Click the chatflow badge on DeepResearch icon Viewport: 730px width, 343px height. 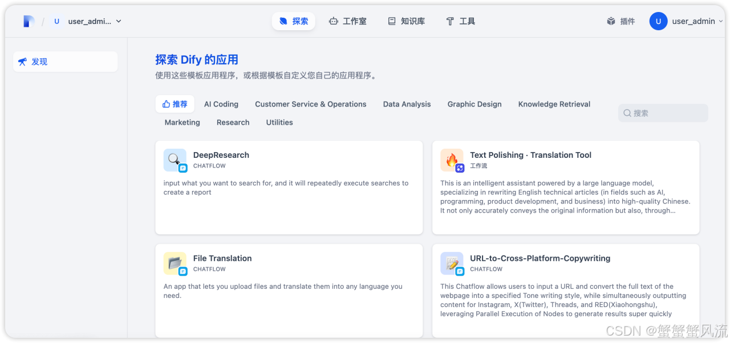tap(183, 168)
